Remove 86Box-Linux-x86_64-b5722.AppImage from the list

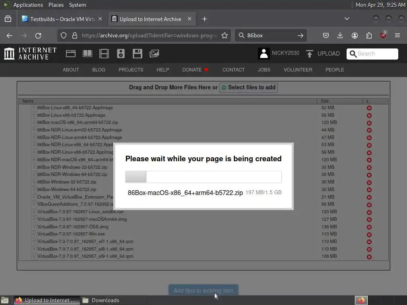pos(369,108)
